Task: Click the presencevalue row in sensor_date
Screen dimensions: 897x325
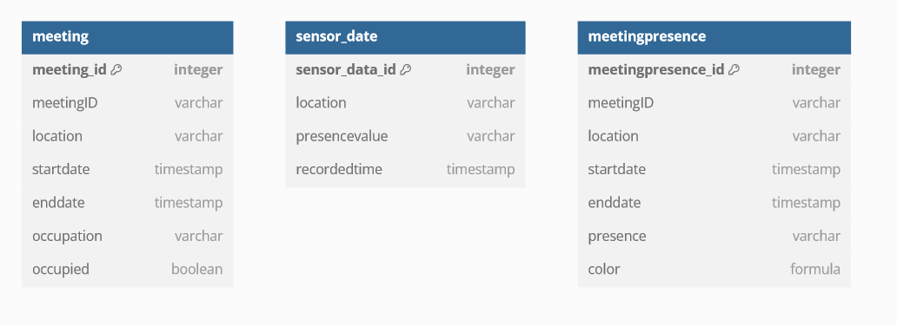Action: pos(405,136)
